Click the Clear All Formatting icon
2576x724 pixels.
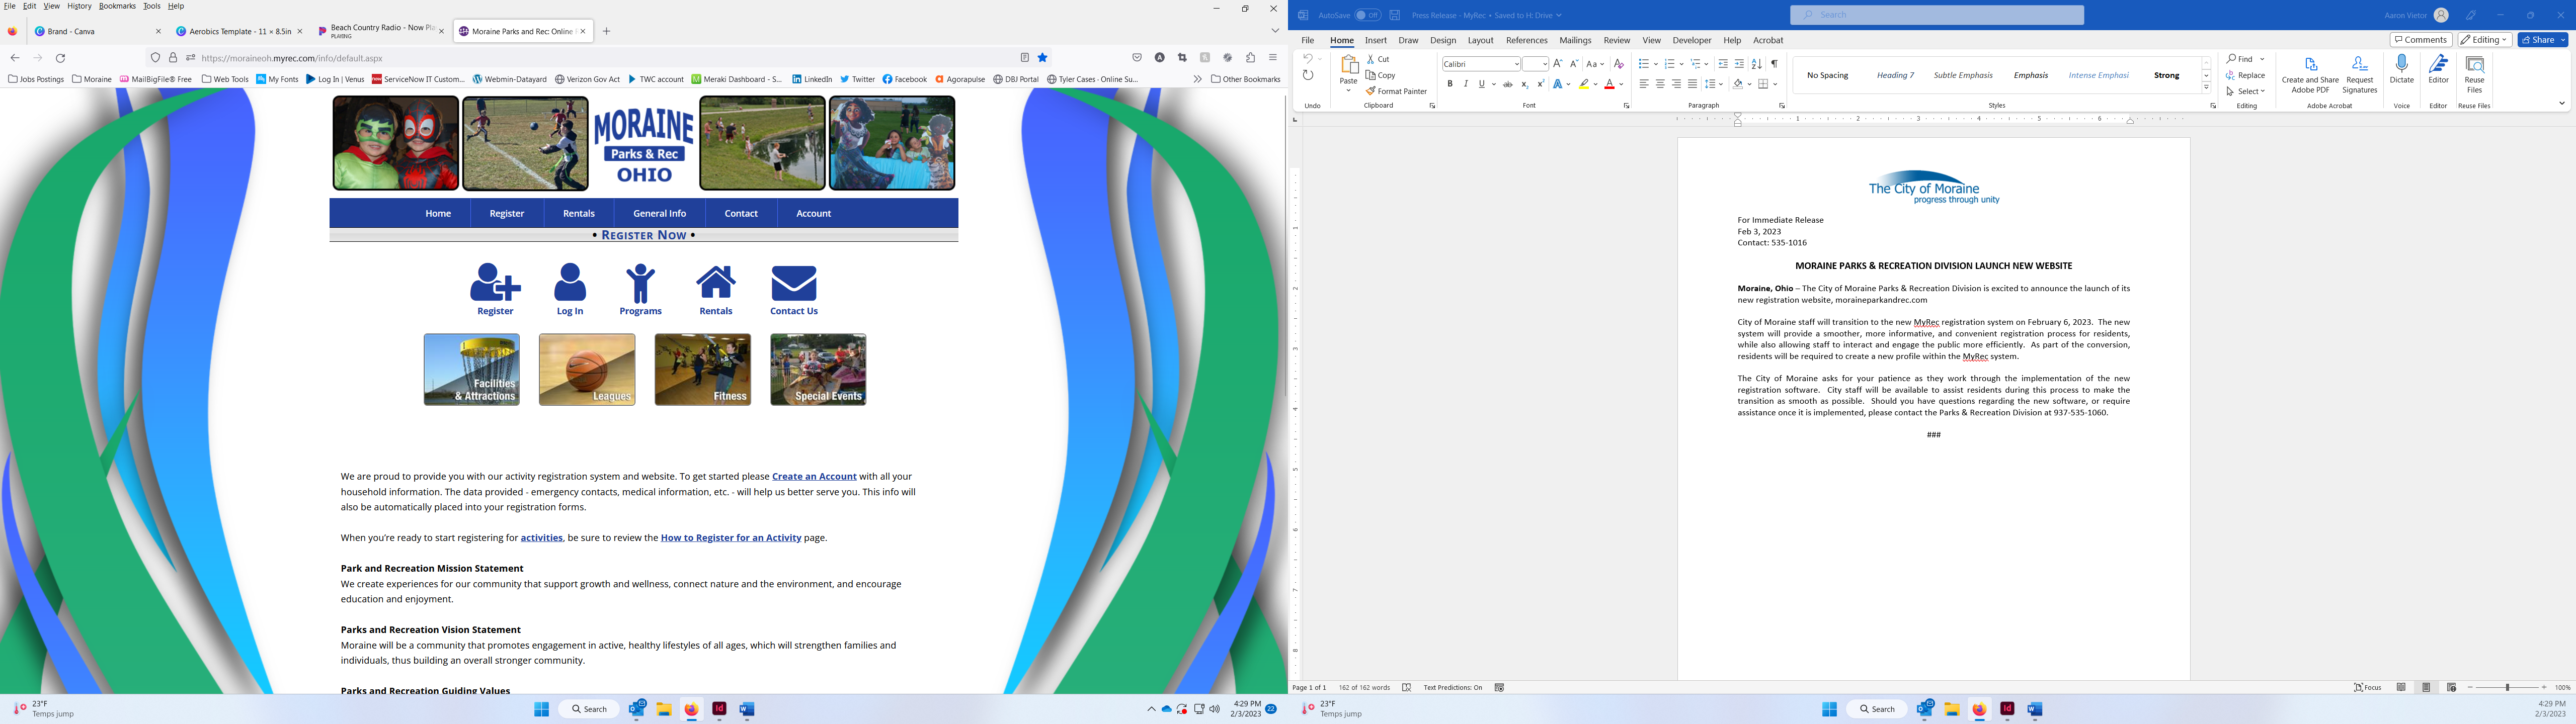[x=1619, y=64]
